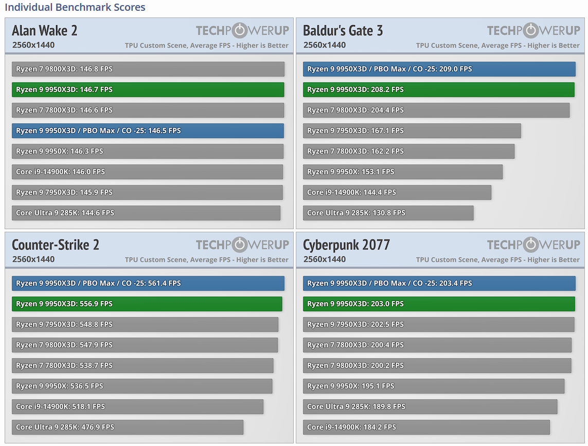
Task: Click Counter-Strike 2 bar "Ryzen 7 9800X3D: 547.9 FPS"
Action: click(145, 345)
